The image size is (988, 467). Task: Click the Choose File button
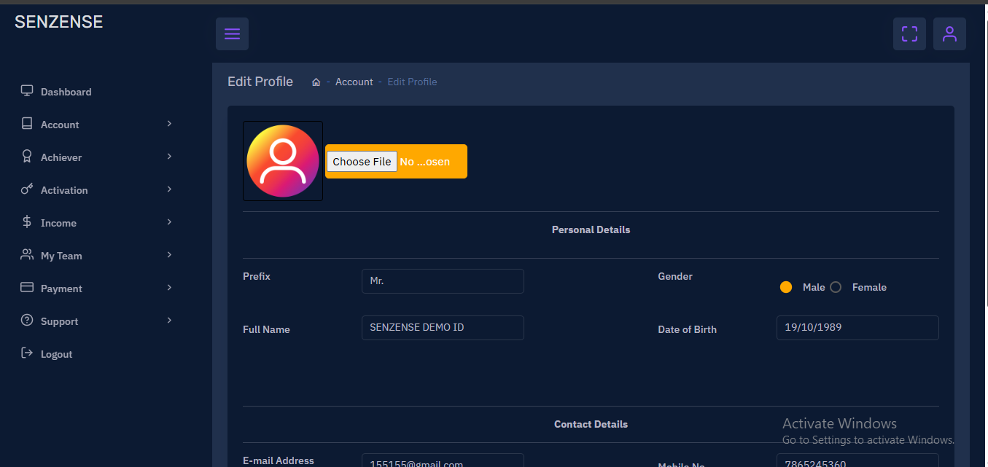coord(362,162)
